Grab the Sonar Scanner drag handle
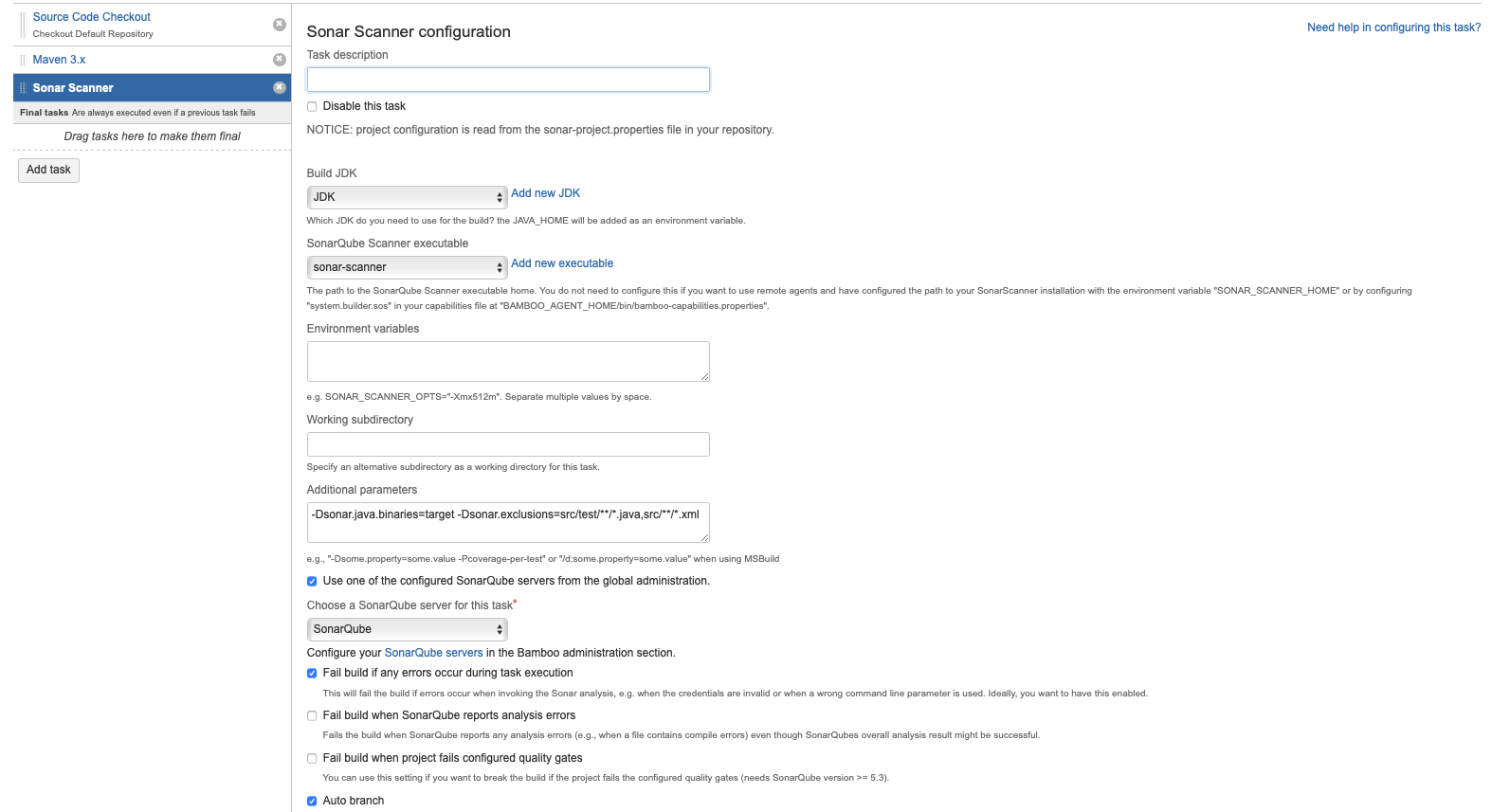The width and height of the screenshot is (1492, 812). [23, 88]
